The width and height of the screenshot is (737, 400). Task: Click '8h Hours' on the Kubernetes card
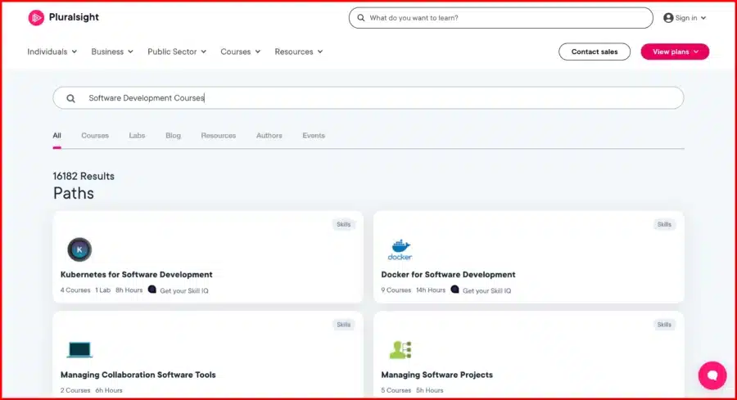(x=129, y=290)
